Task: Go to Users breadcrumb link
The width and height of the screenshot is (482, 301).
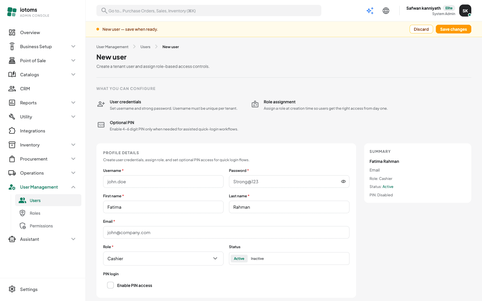Action: [145, 47]
